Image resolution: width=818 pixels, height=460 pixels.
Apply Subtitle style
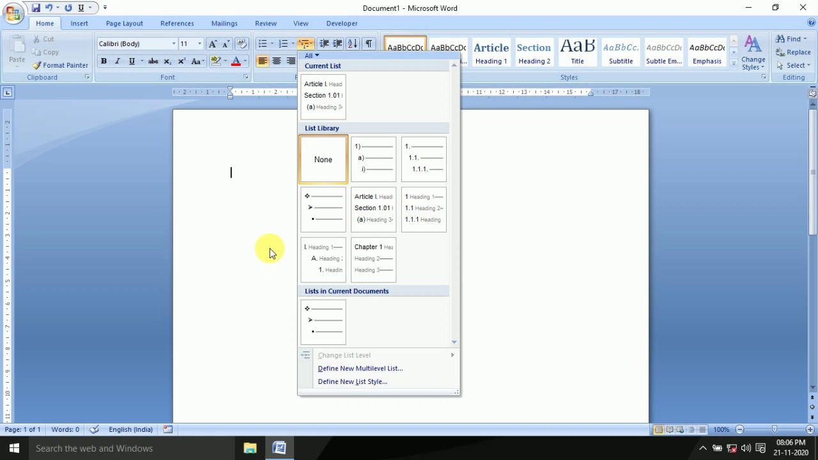click(x=621, y=52)
